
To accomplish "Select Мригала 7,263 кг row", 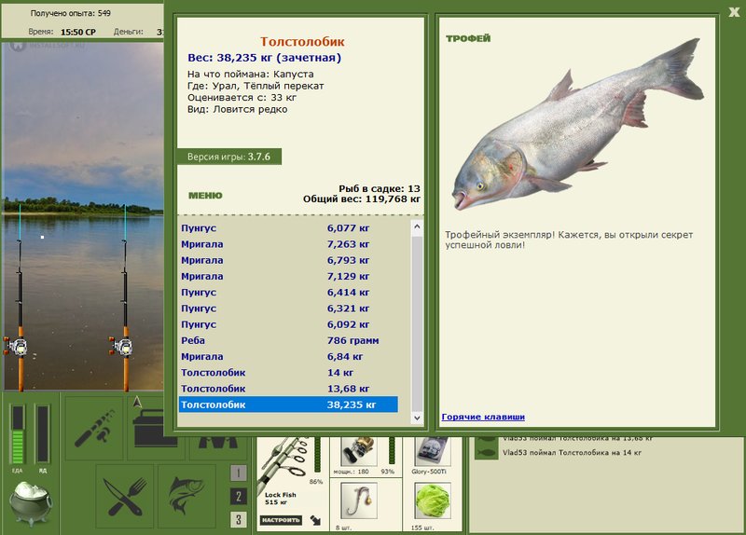I will [x=289, y=244].
